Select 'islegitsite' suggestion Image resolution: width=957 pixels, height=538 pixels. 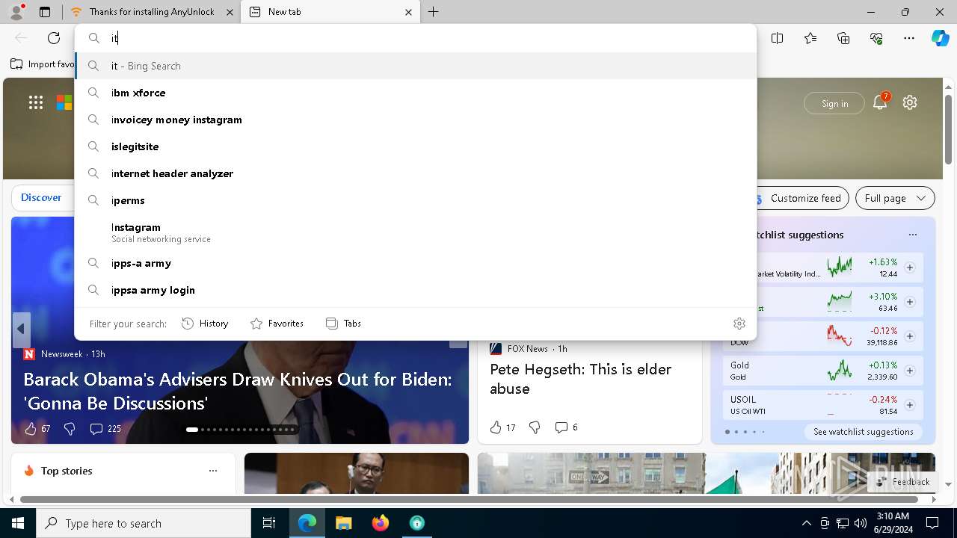pyautogui.click(x=416, y=146)
